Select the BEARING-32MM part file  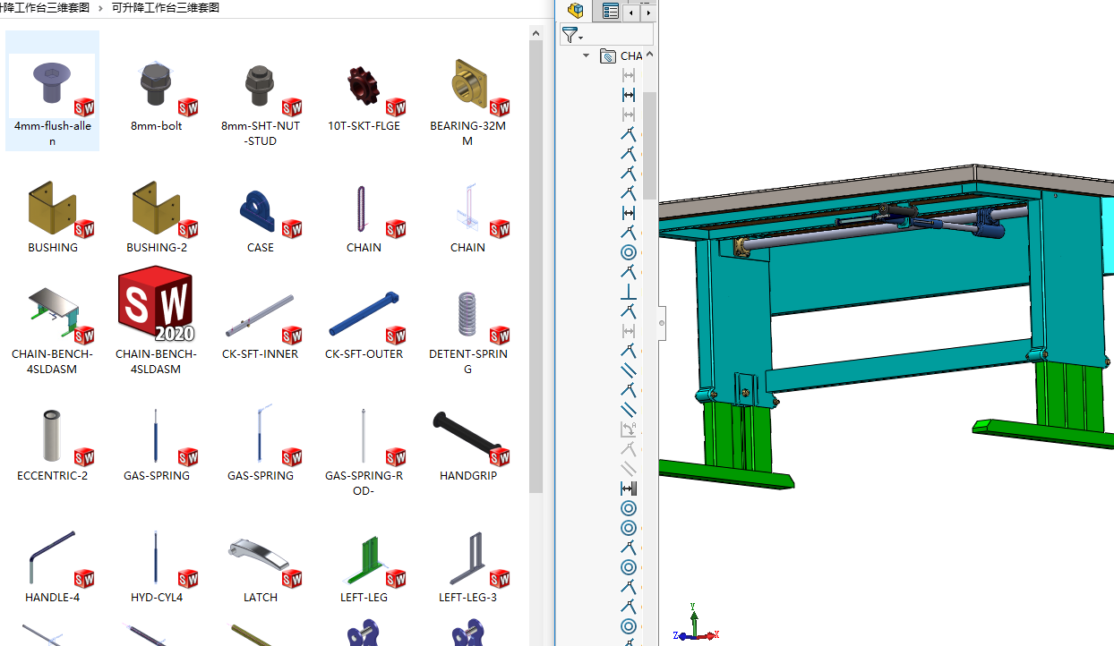[x=467, y=89]
